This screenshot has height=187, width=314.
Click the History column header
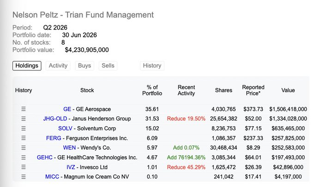click(24, 90)
